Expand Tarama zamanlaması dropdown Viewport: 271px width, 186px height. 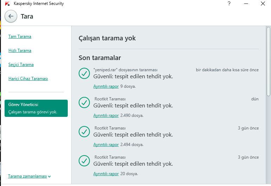point(29,176)
